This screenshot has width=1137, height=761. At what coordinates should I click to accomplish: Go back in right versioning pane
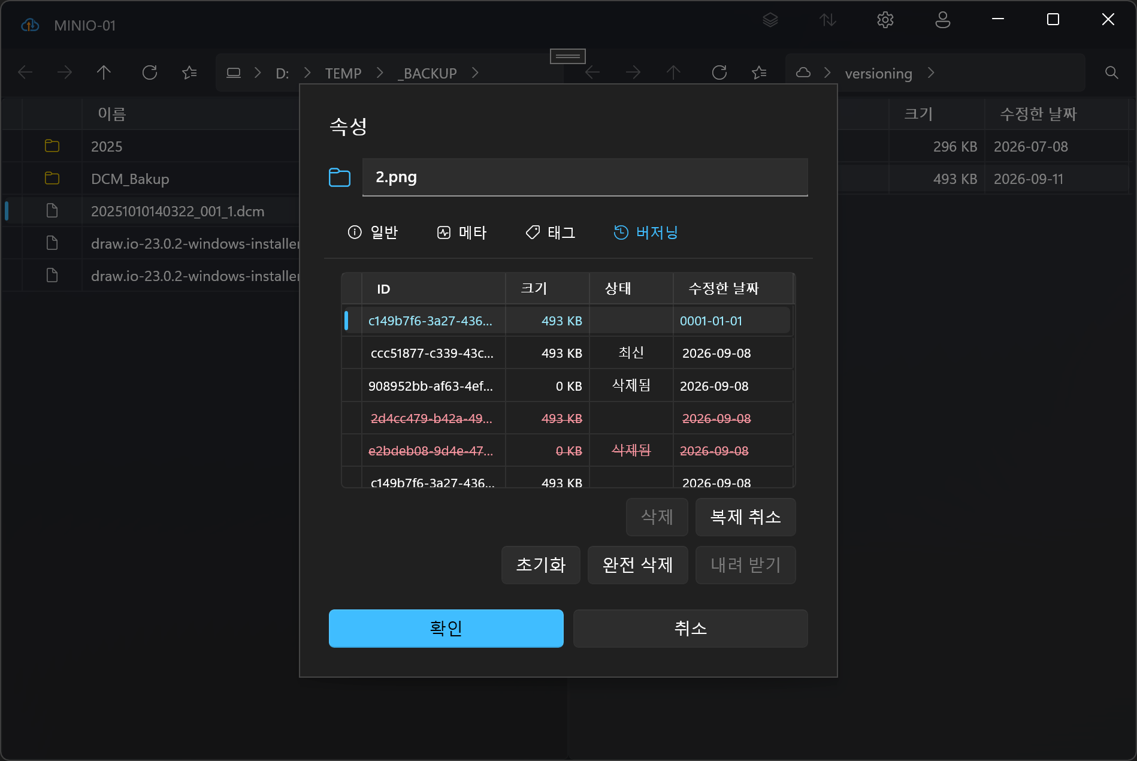592,73
